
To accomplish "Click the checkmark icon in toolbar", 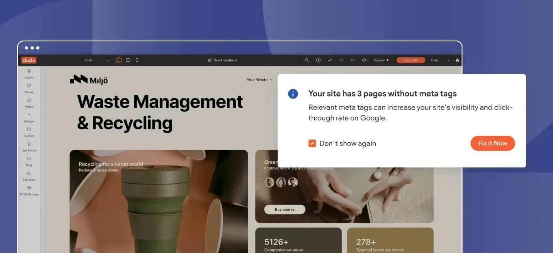I will (x=330, y=60).
